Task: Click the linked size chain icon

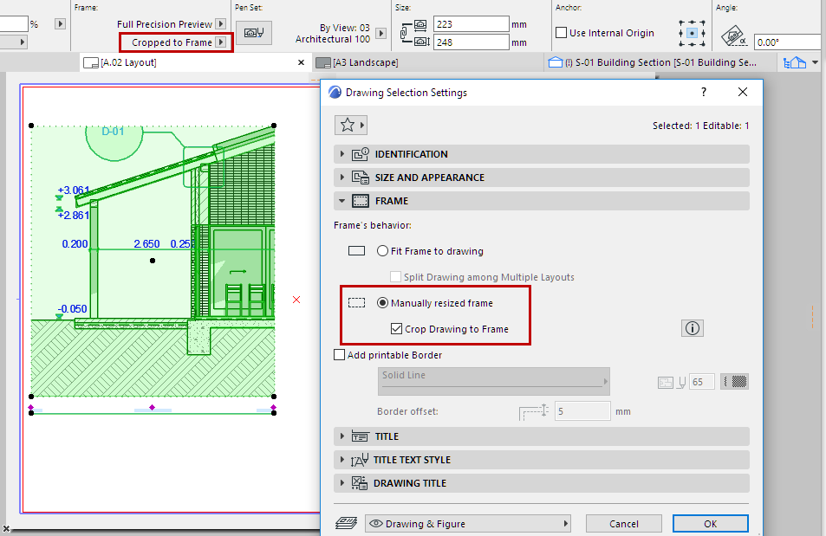Action: tap(404, 33)
